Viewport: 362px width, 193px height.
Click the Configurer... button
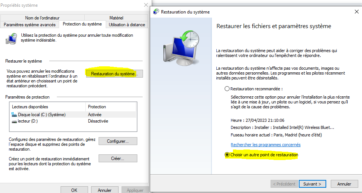[118, 141]
